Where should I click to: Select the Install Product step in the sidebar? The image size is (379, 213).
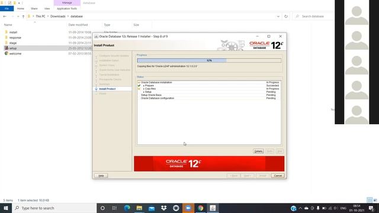(x=107, y=89)
